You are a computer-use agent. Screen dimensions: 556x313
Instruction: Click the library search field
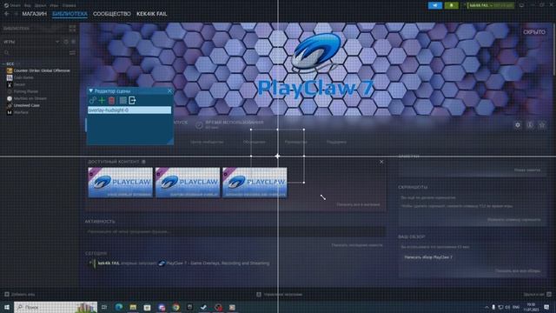(36, 53)
